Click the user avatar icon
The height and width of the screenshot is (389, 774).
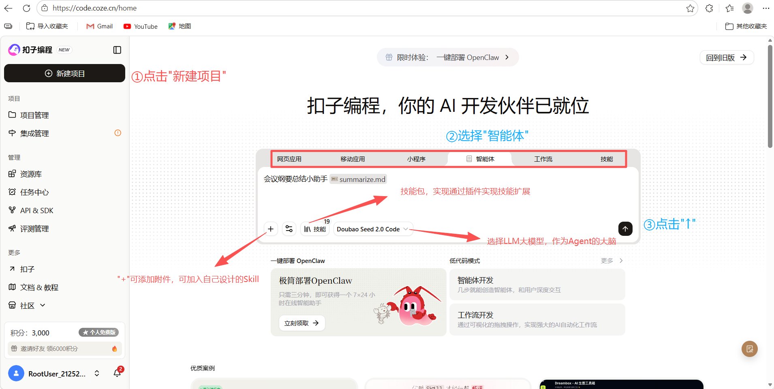click(16, 373)
